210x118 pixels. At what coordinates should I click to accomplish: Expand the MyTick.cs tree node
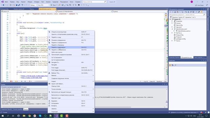click(x=172, y=33)
